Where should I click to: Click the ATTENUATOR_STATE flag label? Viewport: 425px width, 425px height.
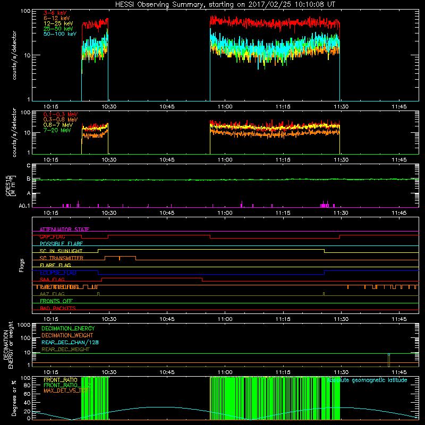[x=64, y=229]
